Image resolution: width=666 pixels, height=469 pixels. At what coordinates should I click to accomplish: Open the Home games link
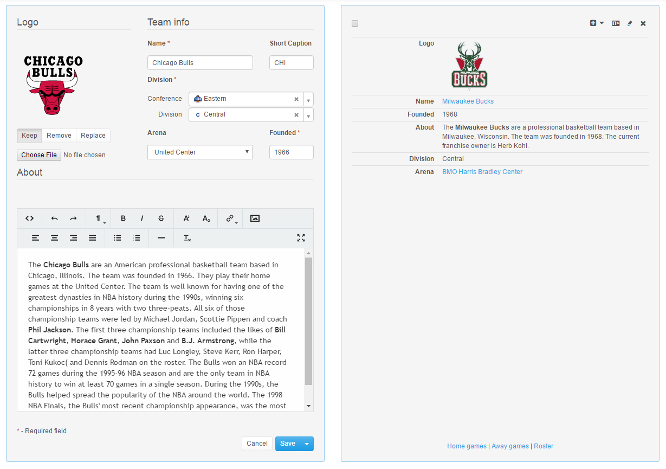coord(467,446)
